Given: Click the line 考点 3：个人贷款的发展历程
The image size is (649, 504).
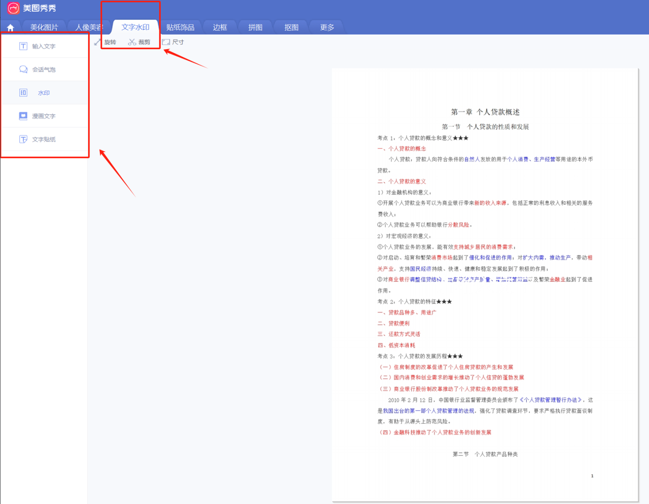Looking at the screenshot, I should click(420, 356).
